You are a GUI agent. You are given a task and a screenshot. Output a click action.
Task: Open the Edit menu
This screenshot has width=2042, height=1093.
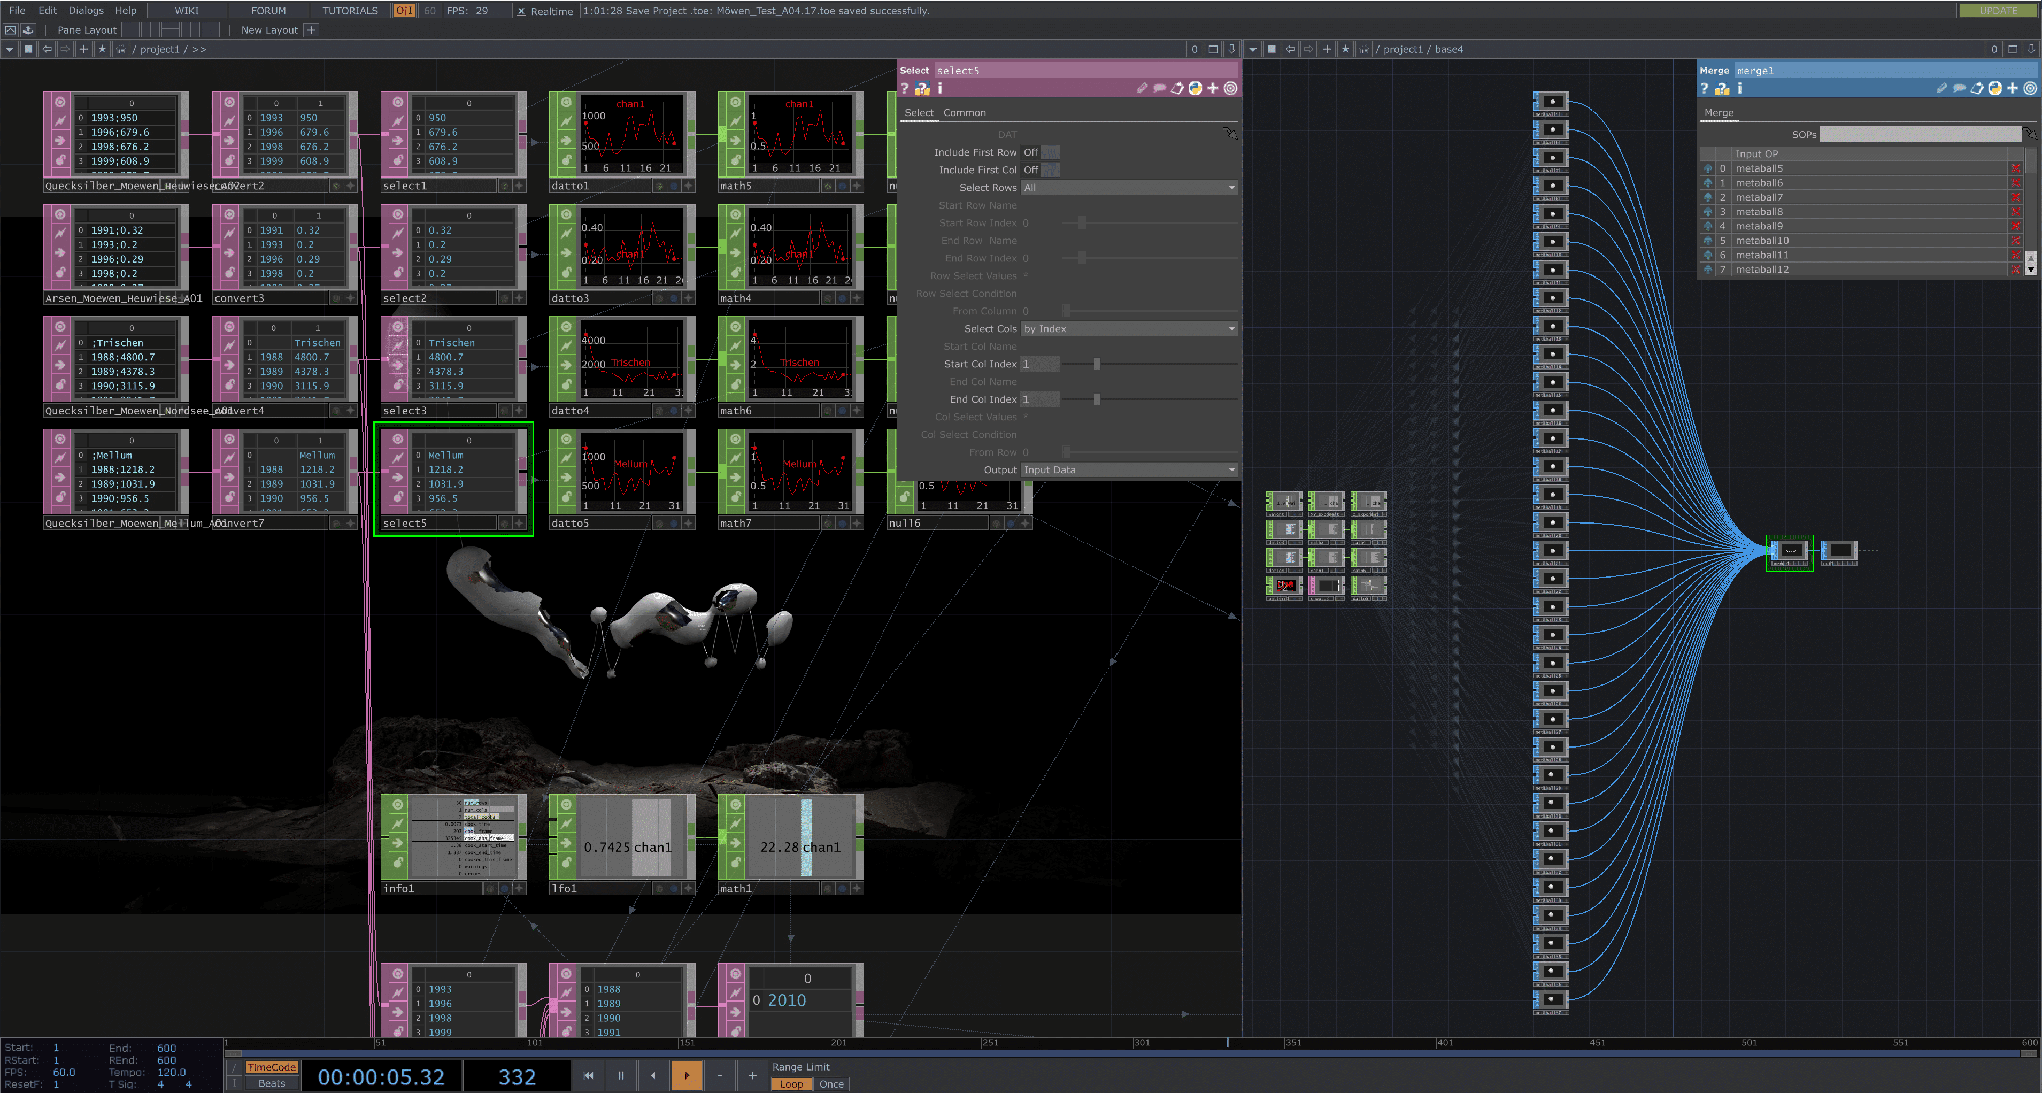[x=48, y=10]
